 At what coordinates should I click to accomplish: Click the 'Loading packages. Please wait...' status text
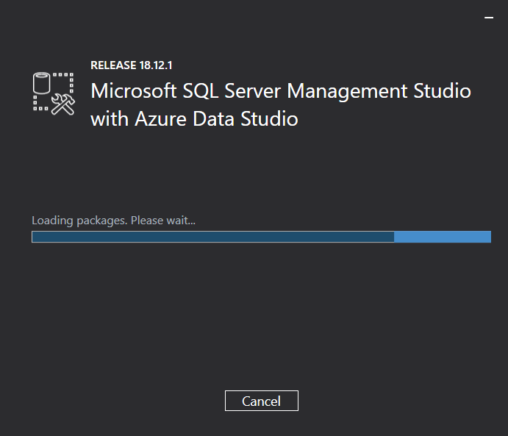(113, 220)
